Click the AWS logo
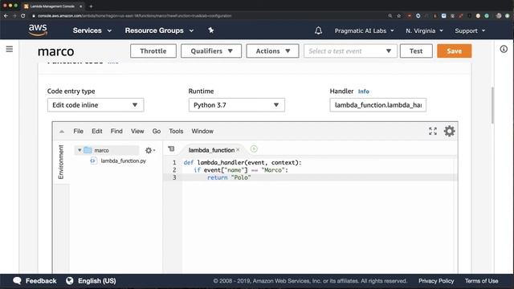514x289 pixels. [38, 31]
